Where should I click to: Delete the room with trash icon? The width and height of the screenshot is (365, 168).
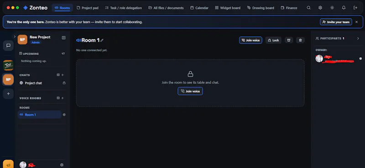click(x=300, y=40)
